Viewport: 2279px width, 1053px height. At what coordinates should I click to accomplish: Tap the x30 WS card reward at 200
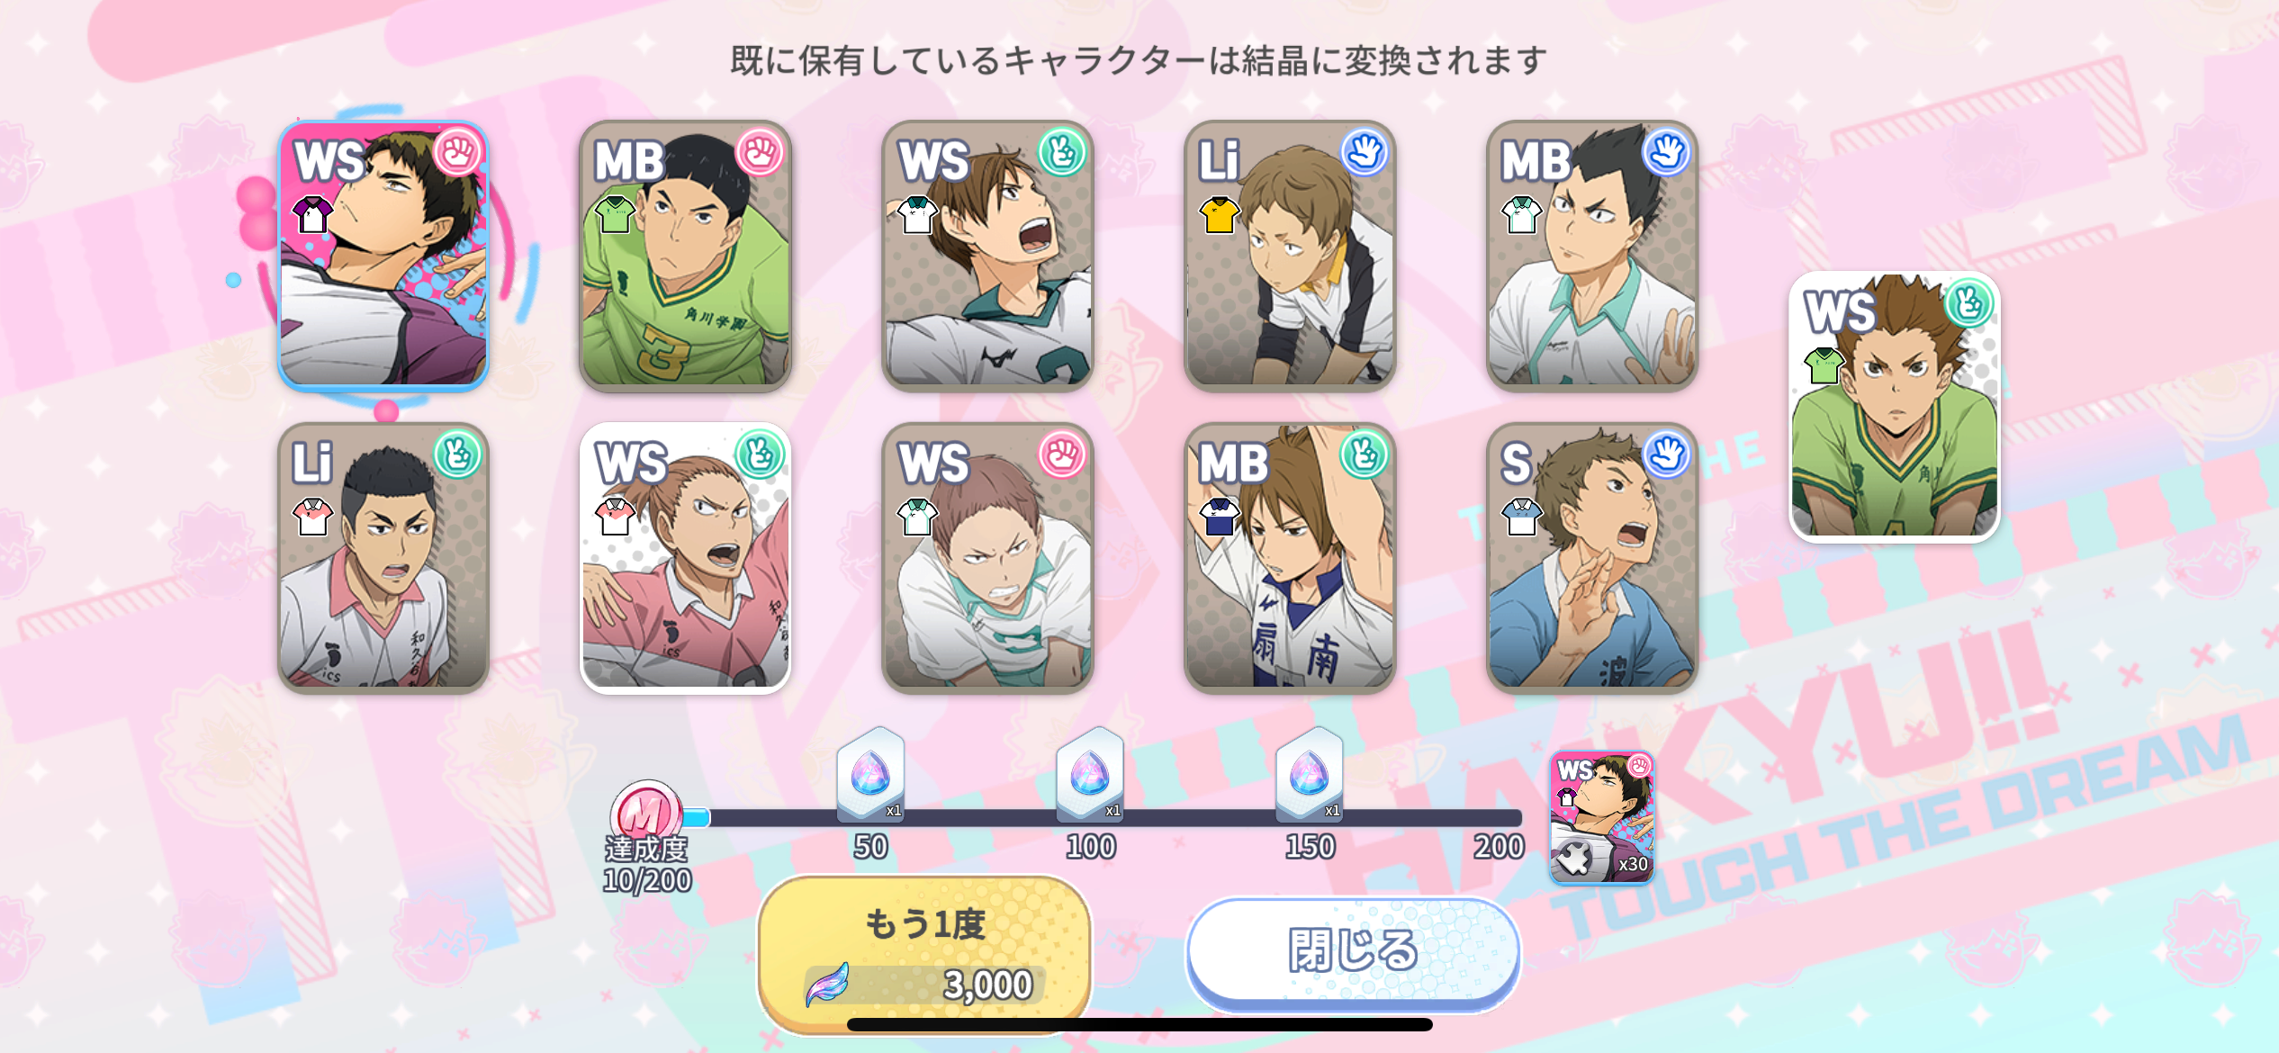pos(1602,817)
